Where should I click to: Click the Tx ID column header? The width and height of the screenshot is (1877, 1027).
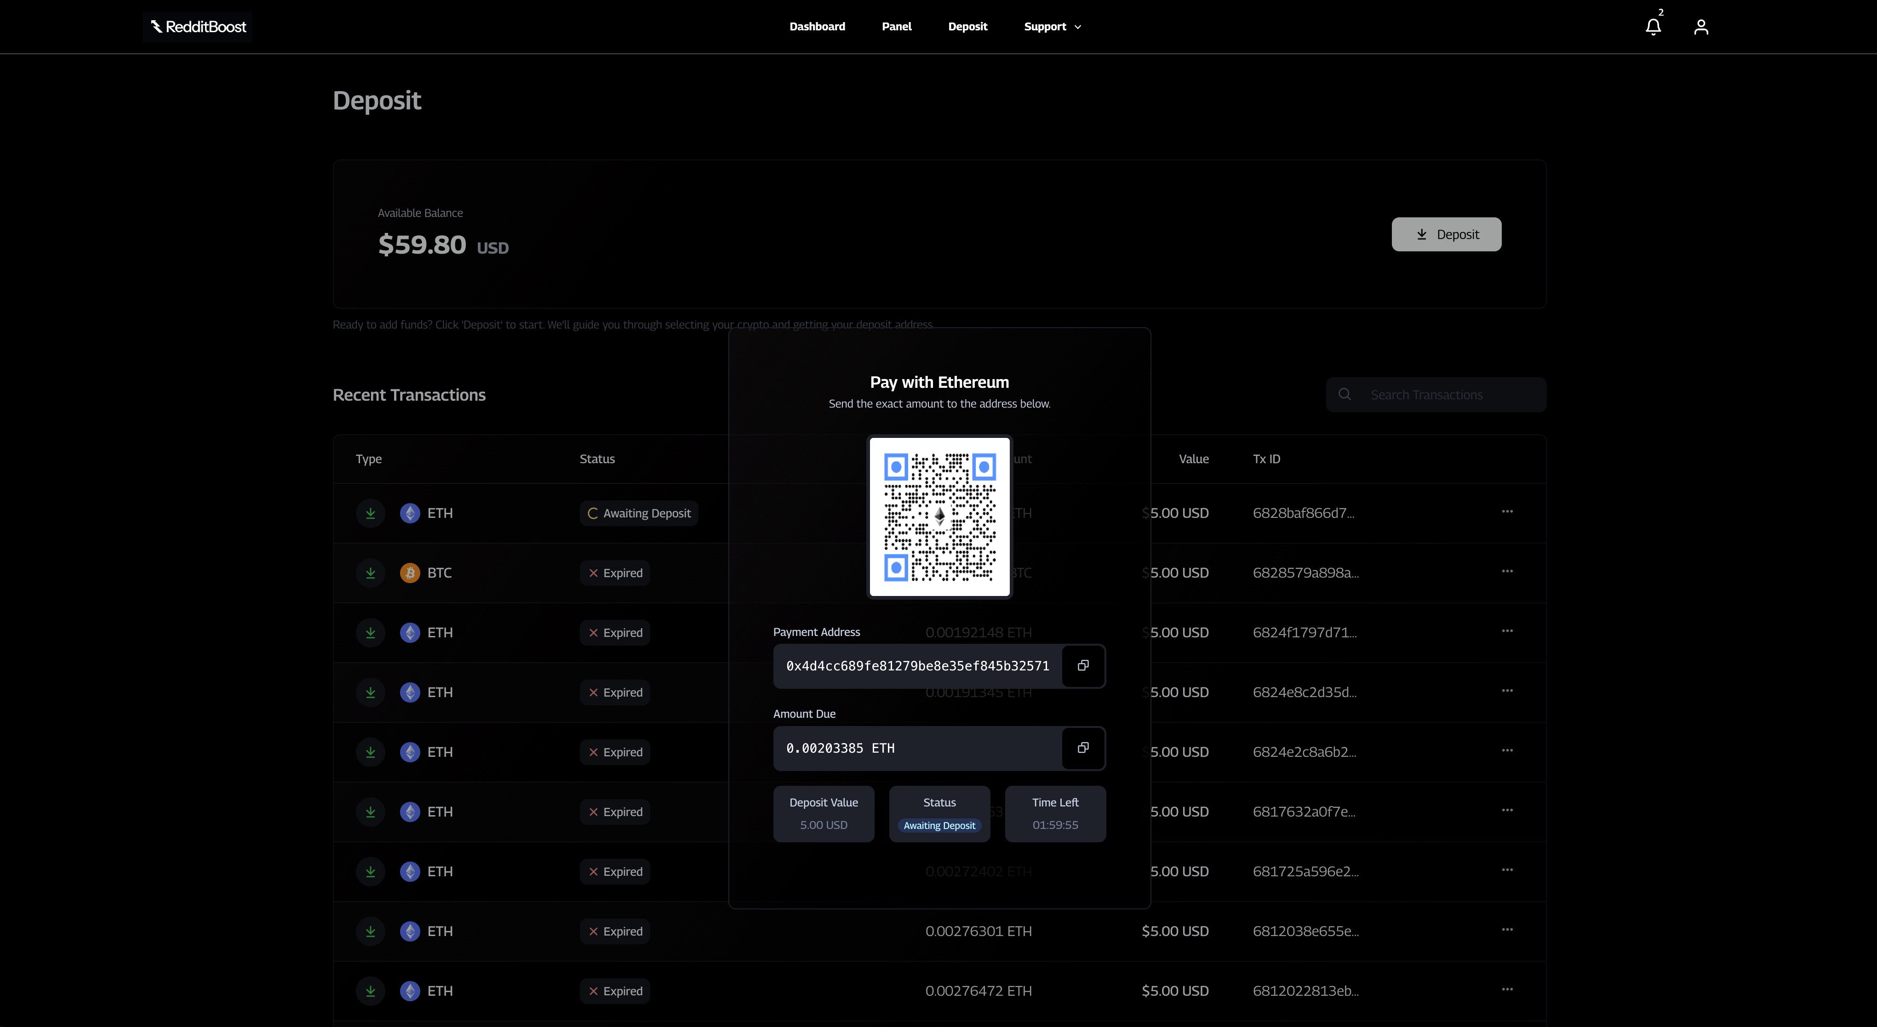[1266, 459]
